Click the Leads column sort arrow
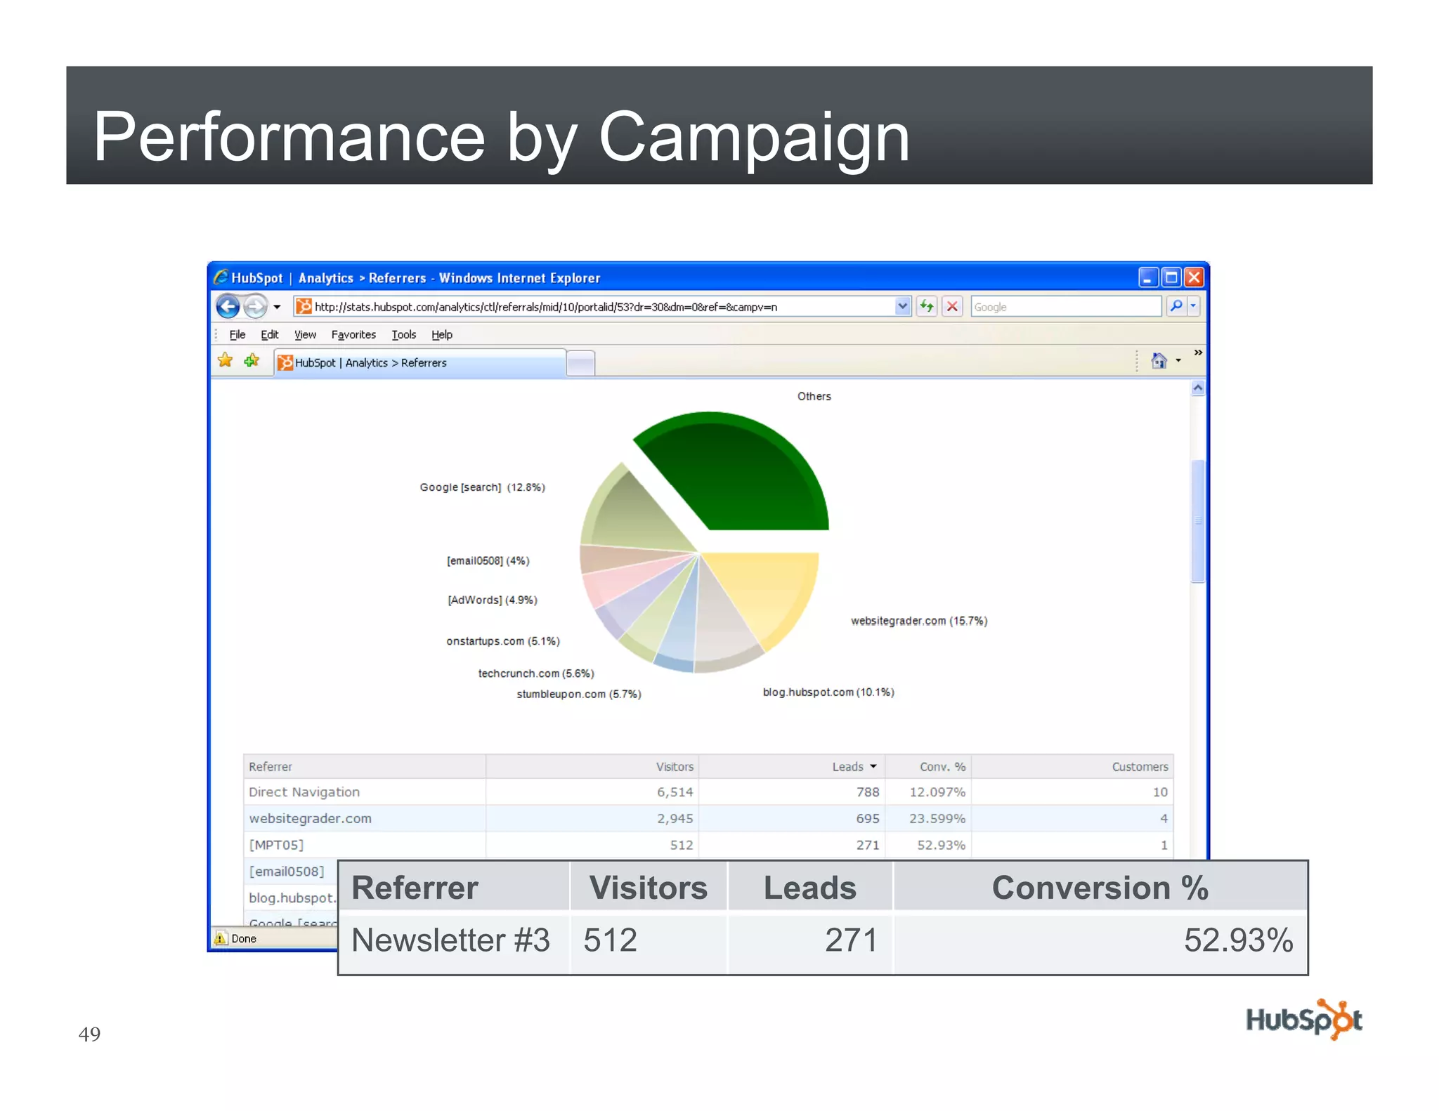Screen dimensions: 1439x1111 (873, 766)
